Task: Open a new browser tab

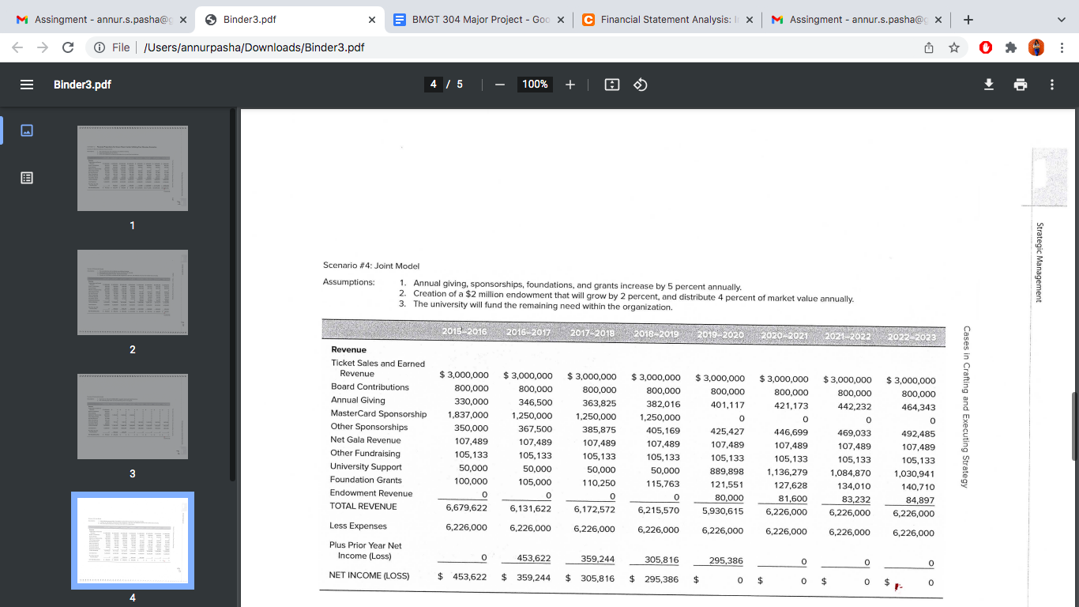Action: (968, 18)
